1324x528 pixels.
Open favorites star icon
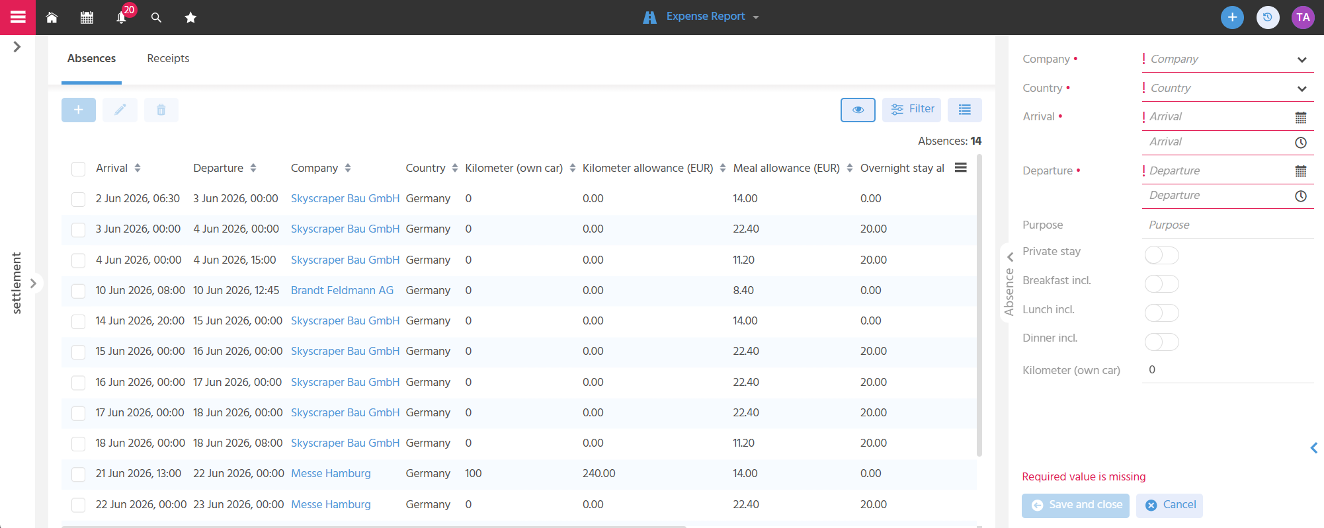(x=190, y=17)
